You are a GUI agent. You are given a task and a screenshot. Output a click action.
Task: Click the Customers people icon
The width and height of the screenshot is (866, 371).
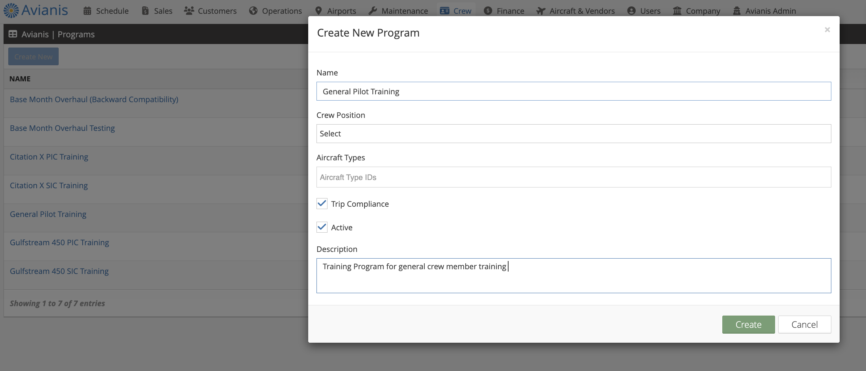(189, 11)
